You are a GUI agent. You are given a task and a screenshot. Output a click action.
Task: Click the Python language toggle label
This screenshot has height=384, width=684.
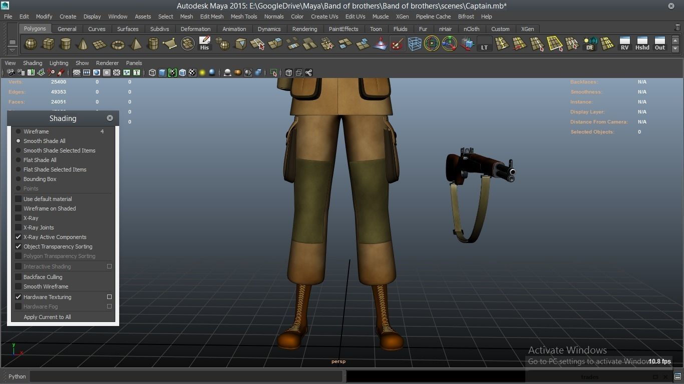[x=17, y=376]
